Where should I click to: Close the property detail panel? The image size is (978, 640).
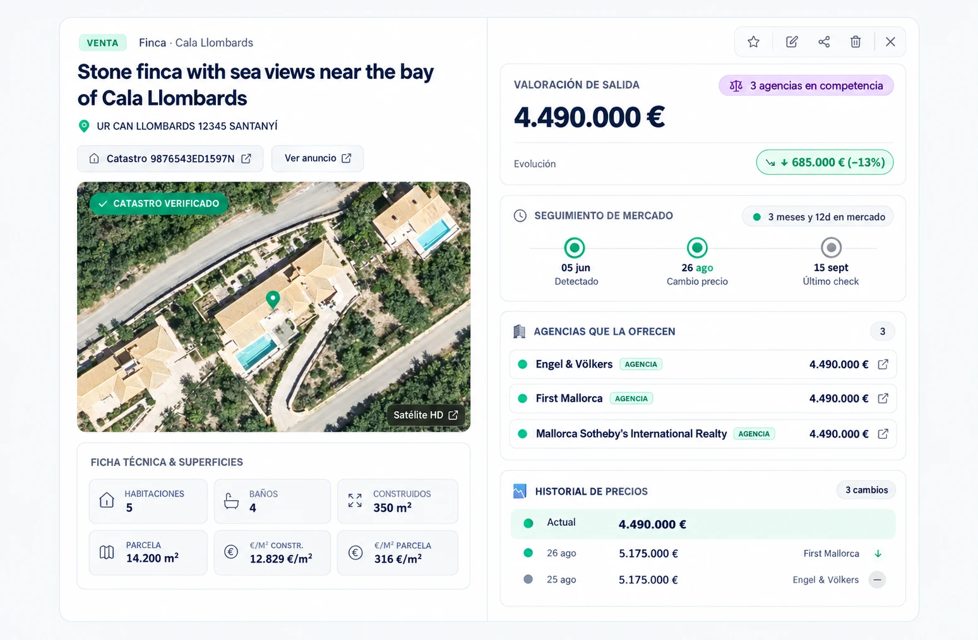pyautogui.click(x=890, y=42)
